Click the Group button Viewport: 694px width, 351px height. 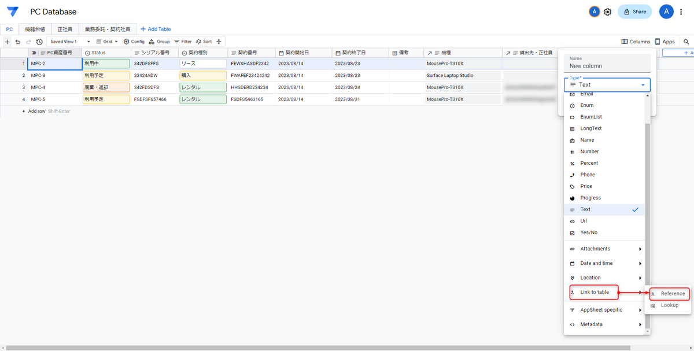pos(160,42)
